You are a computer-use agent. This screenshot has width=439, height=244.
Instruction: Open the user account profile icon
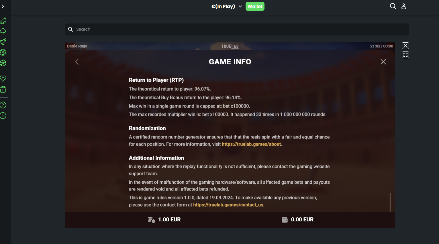click(404, 6)
